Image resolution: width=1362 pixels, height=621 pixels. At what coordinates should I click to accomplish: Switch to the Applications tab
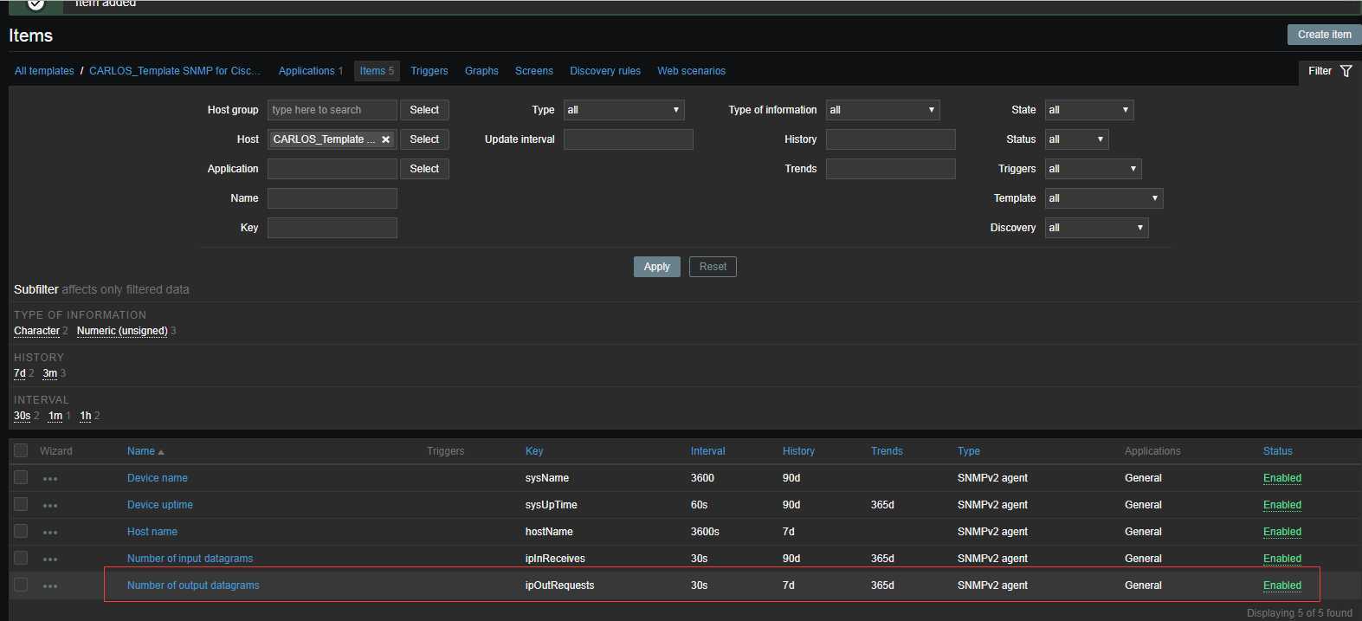point(307,71)
